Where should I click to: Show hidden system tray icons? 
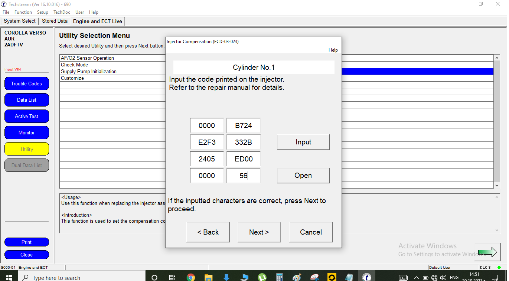(416, 278)
